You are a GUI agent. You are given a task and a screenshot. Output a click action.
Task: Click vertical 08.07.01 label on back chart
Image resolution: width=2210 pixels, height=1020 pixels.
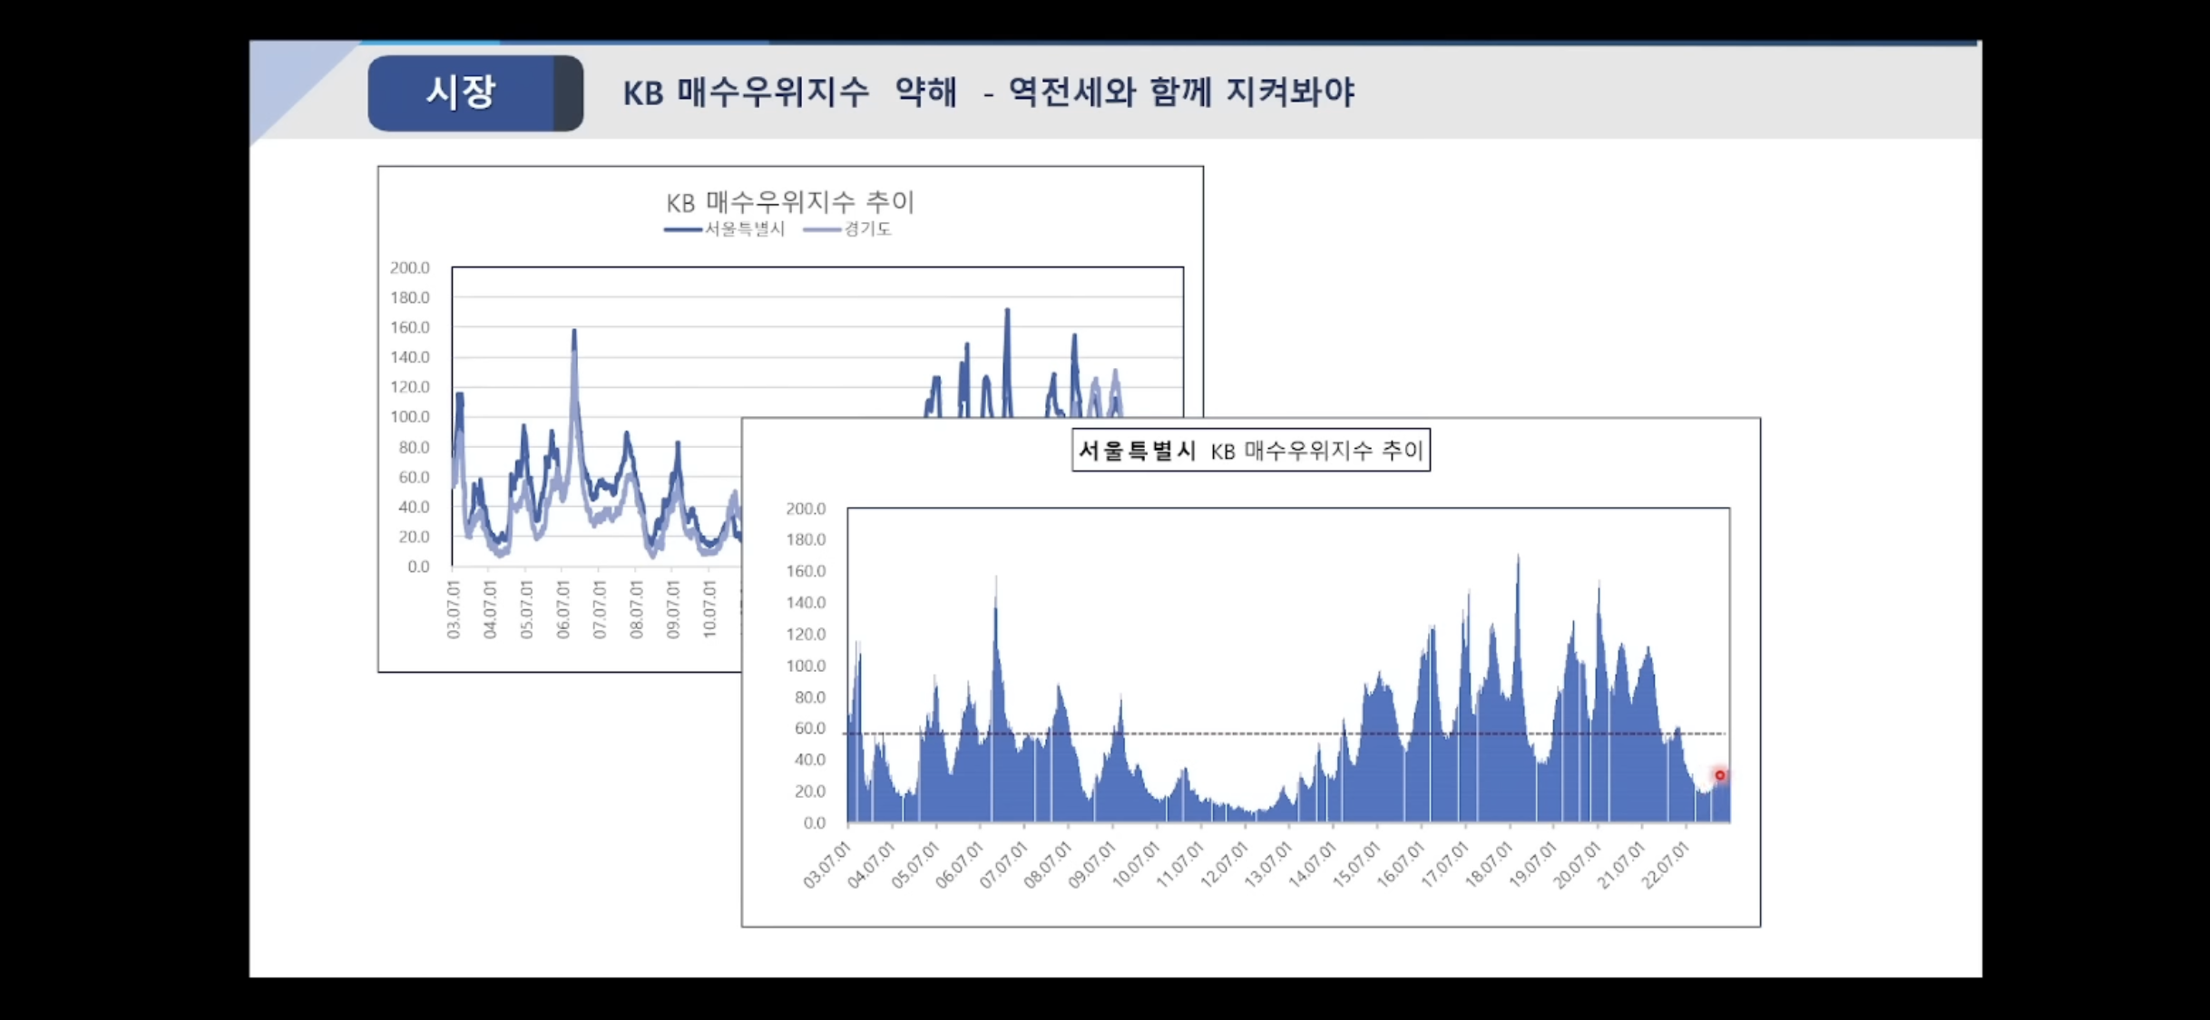tap(636, 610)
